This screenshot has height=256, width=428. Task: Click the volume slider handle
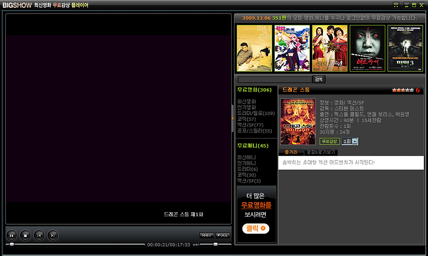click(215, 244)
